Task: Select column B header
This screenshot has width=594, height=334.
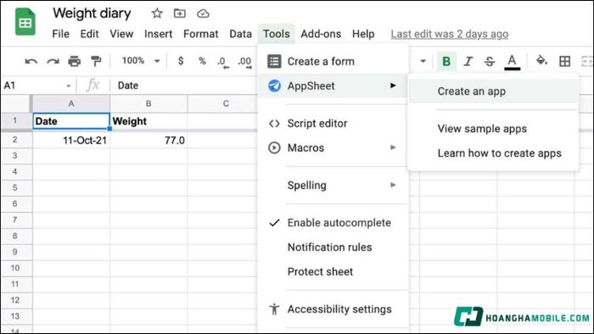Action: [148, 103]
